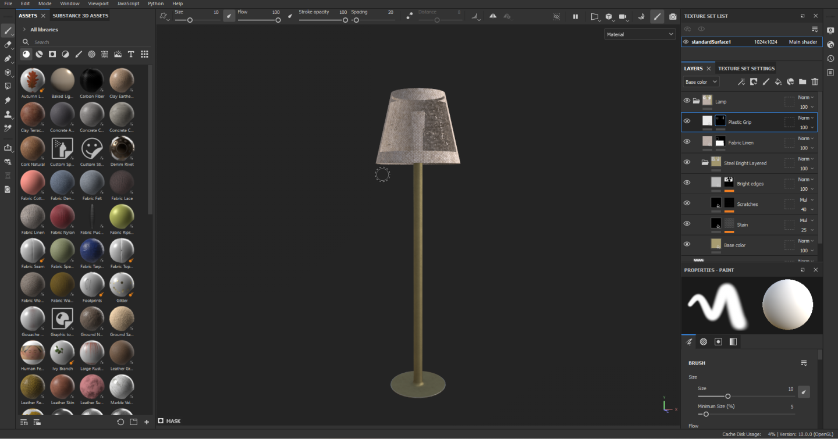Open the Log panel icon in right dock
Image resolution: width=838 pixels, height=439 pixels.
click(830, 72)
